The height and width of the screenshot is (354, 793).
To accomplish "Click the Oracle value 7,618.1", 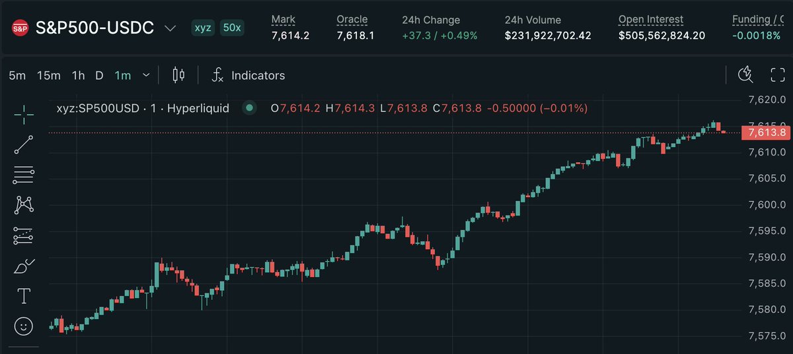I will [356, 36].
